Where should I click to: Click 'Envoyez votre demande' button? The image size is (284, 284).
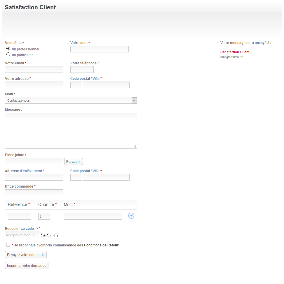pyautogui.click(x=26, y=255)
